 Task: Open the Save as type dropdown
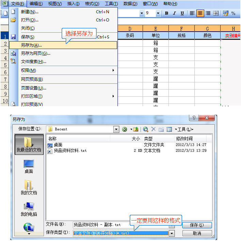point(172,233)
